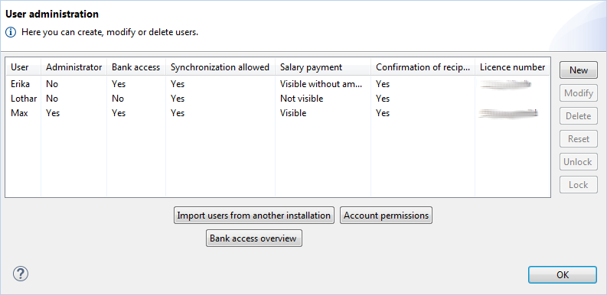Open the help question mark icon

pyautogui.click(x=21, y=274)
